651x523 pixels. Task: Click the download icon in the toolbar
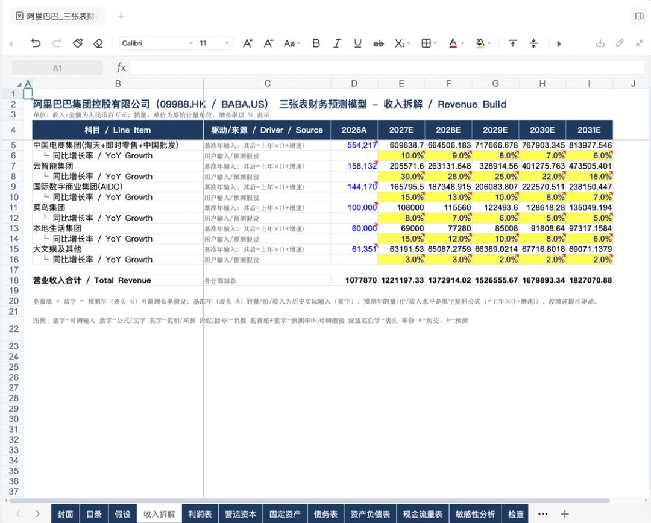(x=600, y=43)
